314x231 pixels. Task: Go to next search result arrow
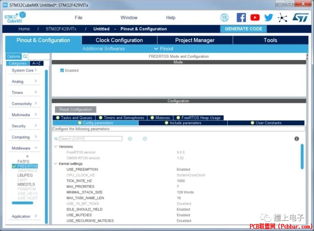[145, 139]
